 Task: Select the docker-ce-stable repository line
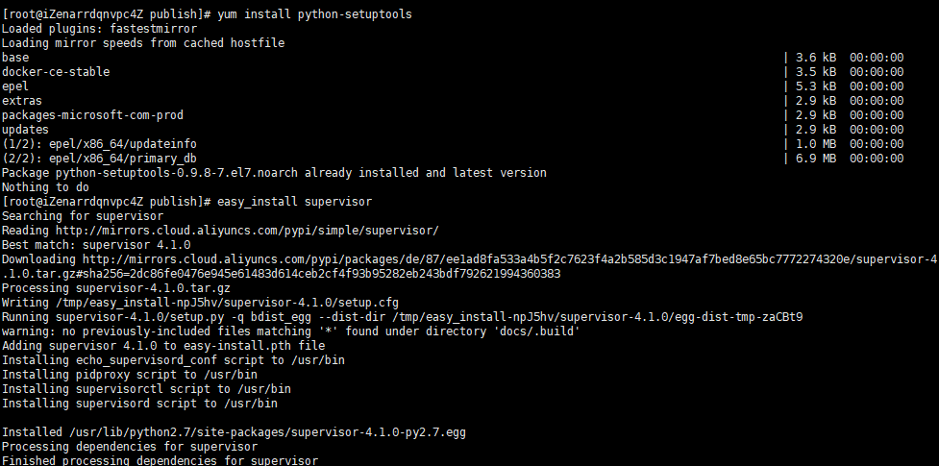(x=56, y=72)
